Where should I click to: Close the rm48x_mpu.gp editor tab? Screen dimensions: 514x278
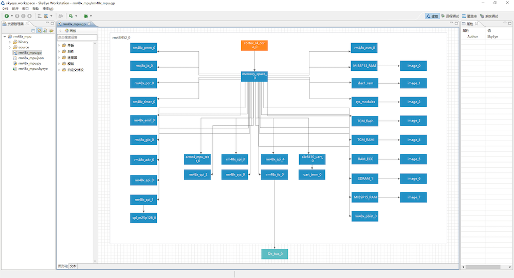pos(89,24)
